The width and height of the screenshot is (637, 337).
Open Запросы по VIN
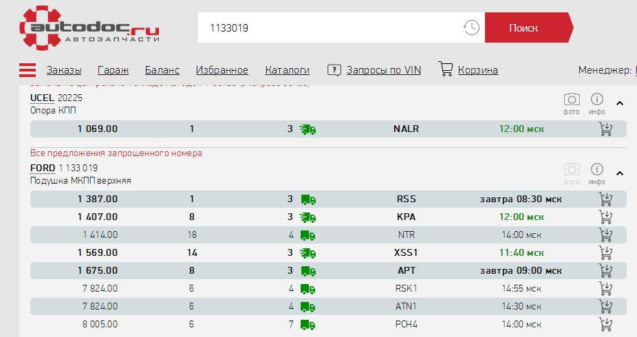383,70
